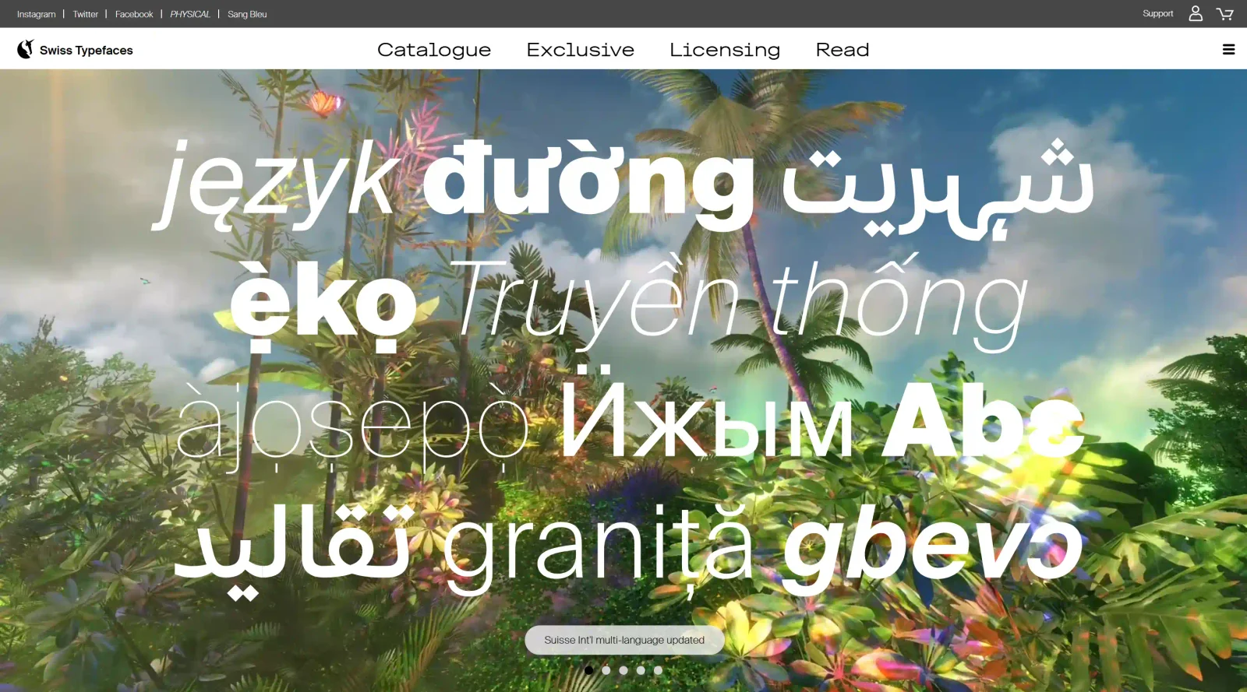Click the light 'àjọṣepọ̀' hero text
1247x692 pixels.
(x=352, y=428)
